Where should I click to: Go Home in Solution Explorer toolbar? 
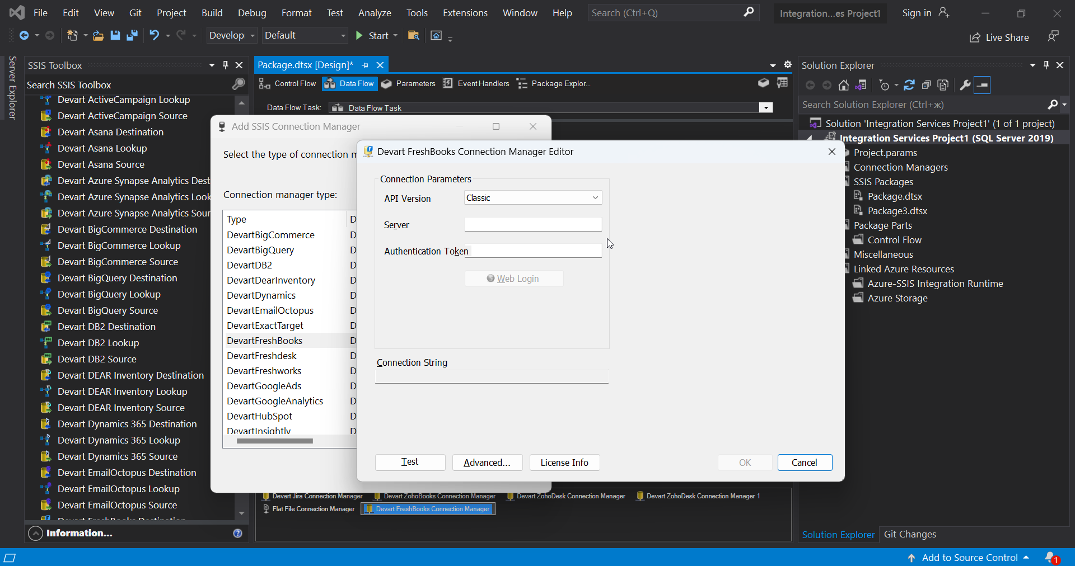tap(844, 85)
